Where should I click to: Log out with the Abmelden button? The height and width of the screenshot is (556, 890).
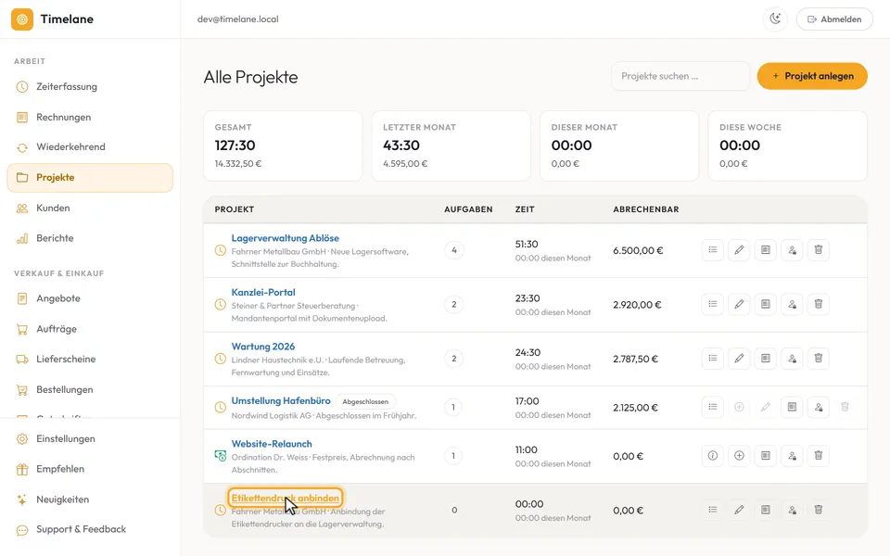pos(834,19)
